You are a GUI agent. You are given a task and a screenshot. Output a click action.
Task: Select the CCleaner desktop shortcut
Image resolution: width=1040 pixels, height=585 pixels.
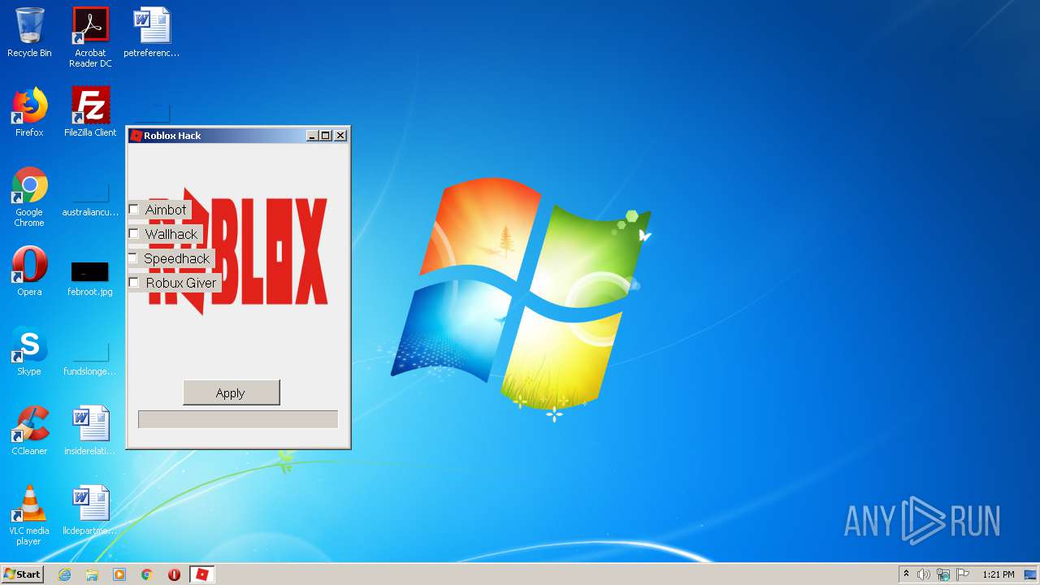tap(29, 431)
